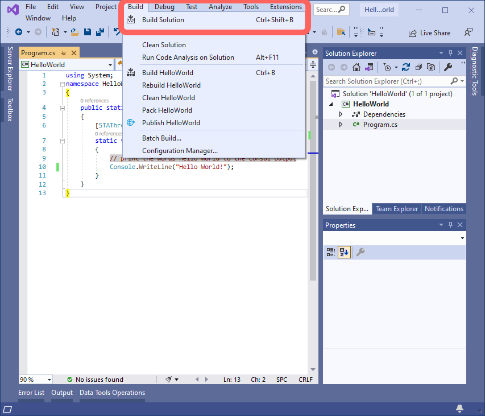
Task: Select Clean Solution from Build menu
Action: pos(214,45)
